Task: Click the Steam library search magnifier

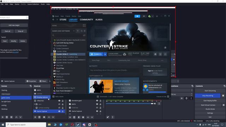Action: pyautogui.click(x=53, y=35)
